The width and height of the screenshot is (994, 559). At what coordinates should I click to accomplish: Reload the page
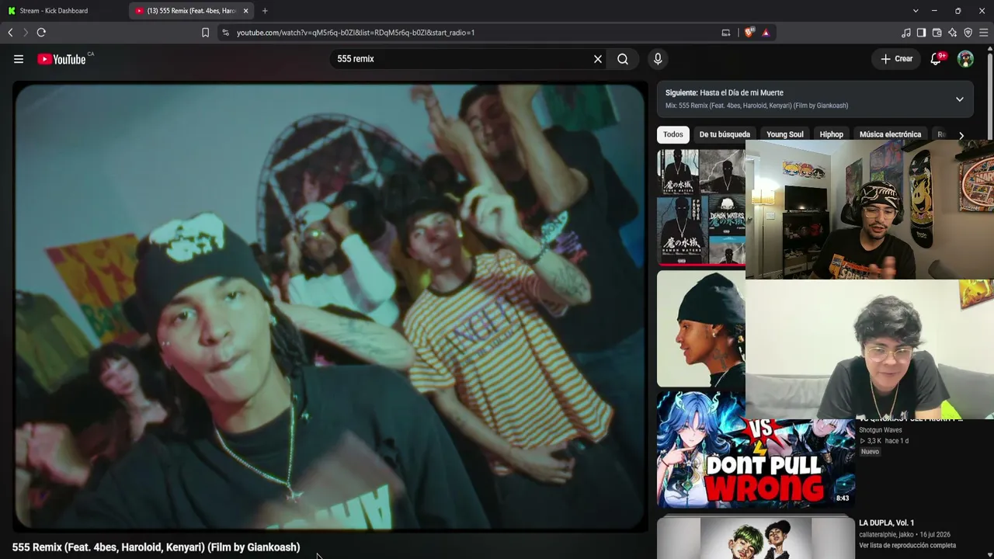point(41,33)
